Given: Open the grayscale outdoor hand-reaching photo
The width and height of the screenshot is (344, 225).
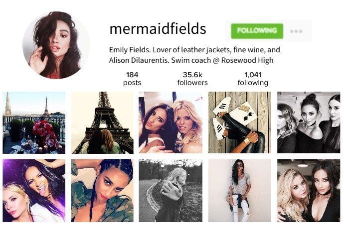Looking at the screenshot, I should tap(171, 190).
